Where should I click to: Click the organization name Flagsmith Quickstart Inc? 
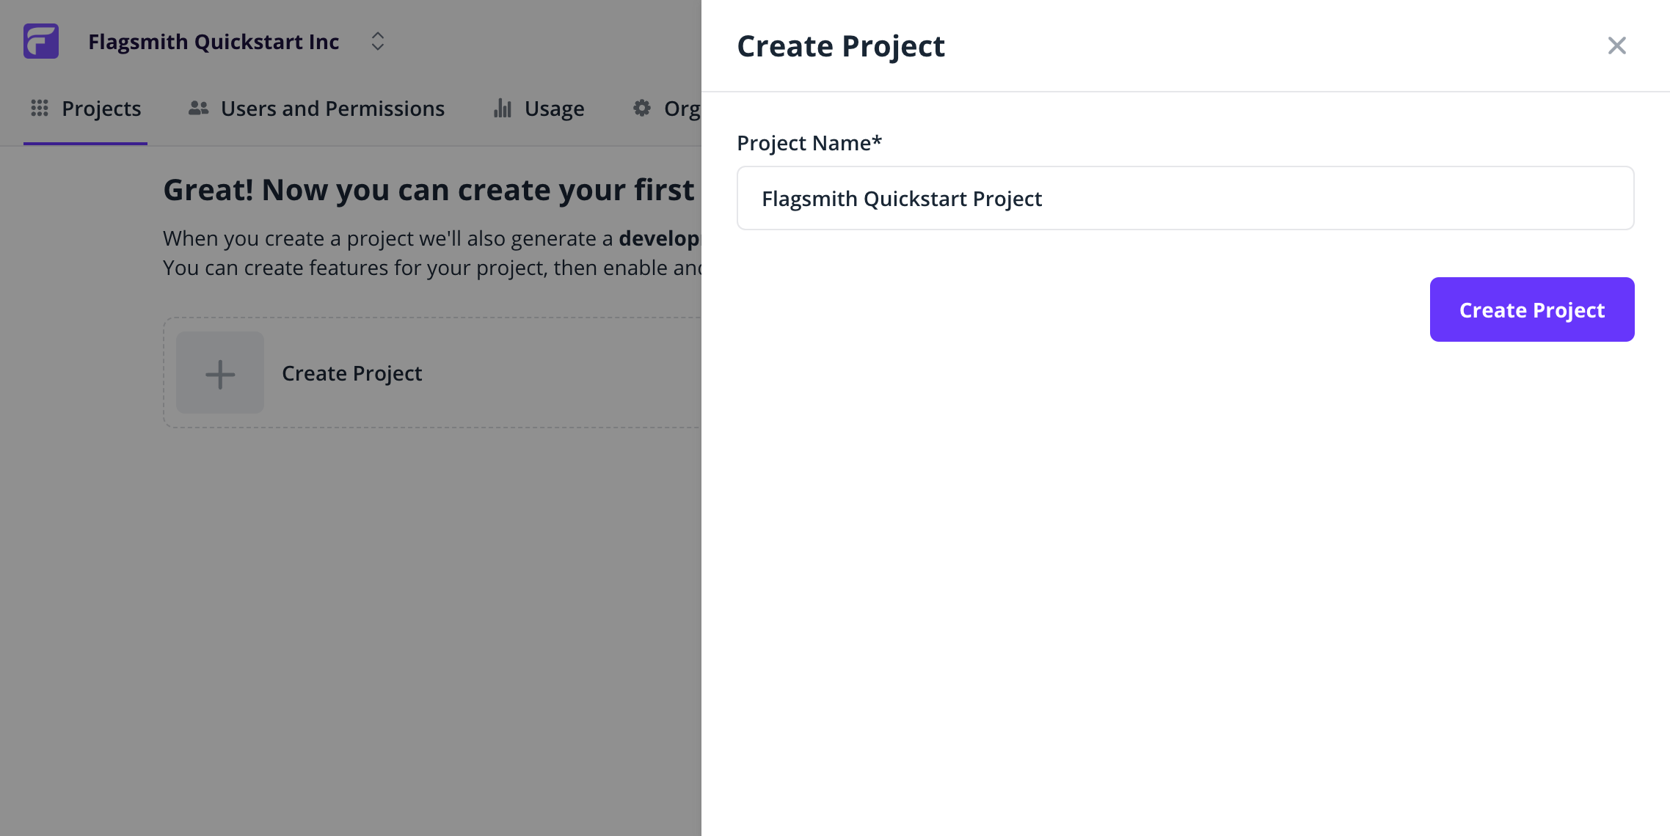[x=214, y=41]
